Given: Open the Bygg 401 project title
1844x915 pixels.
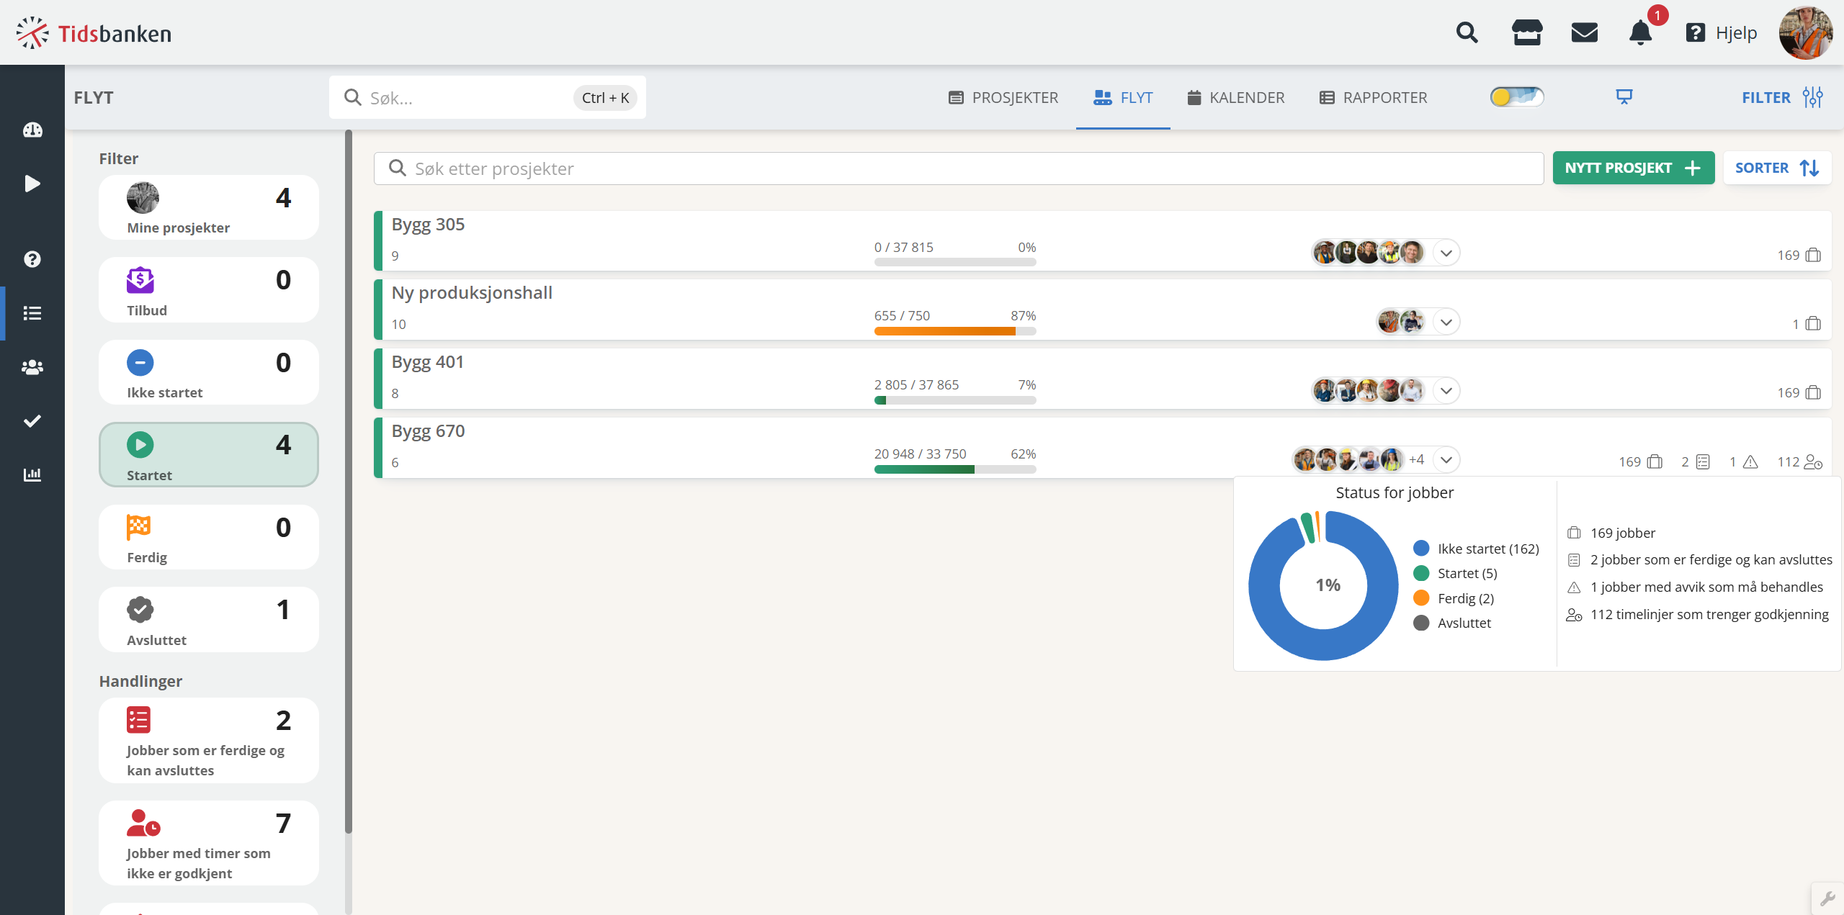Looking at the screenshot, I should click(427, 362).
